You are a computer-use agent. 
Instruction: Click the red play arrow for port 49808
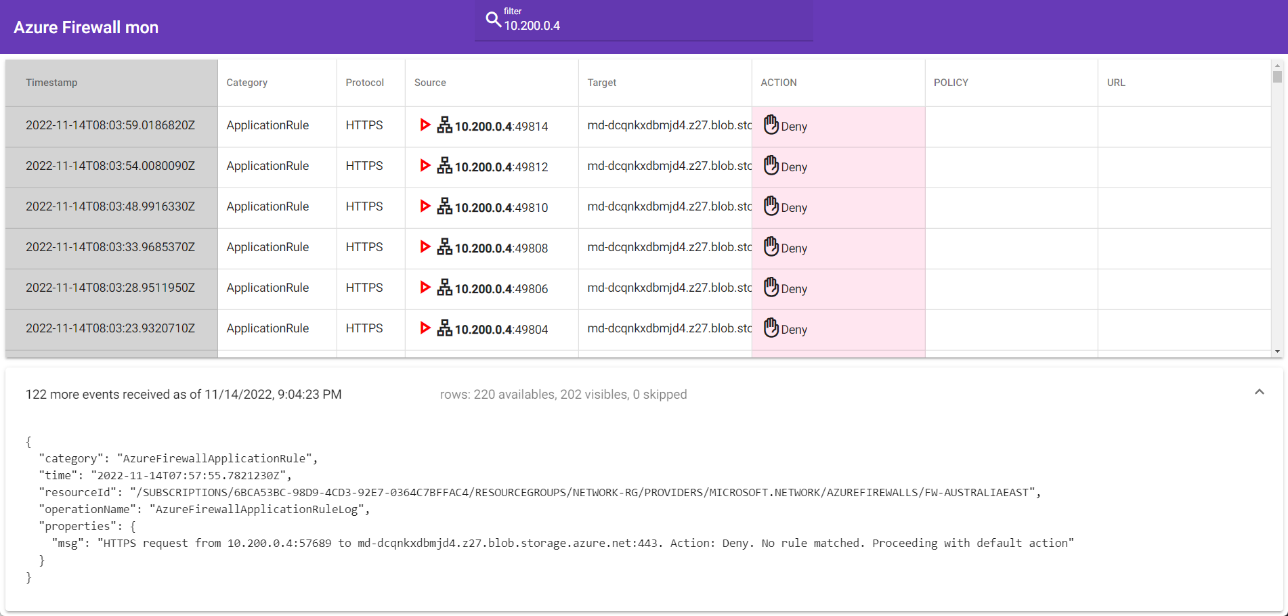425,246
